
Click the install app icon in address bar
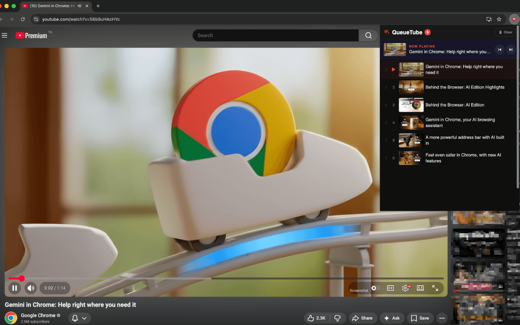point(489,19)
